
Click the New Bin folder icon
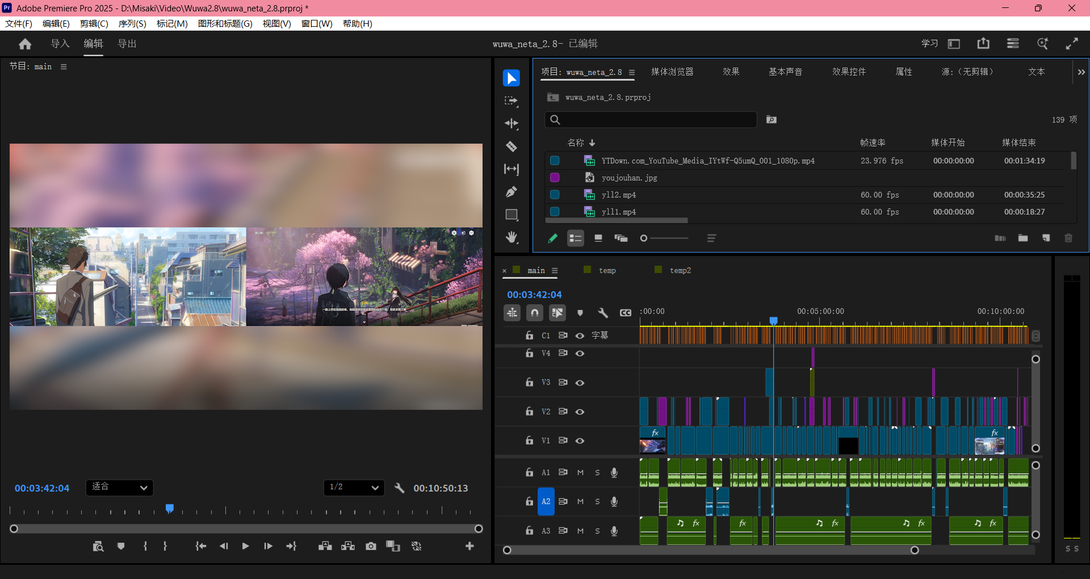[1023, 238]
